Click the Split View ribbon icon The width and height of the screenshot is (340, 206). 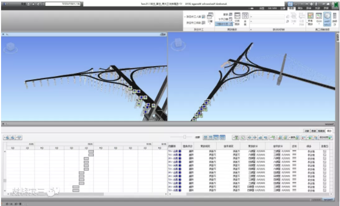tap(237, 19)
